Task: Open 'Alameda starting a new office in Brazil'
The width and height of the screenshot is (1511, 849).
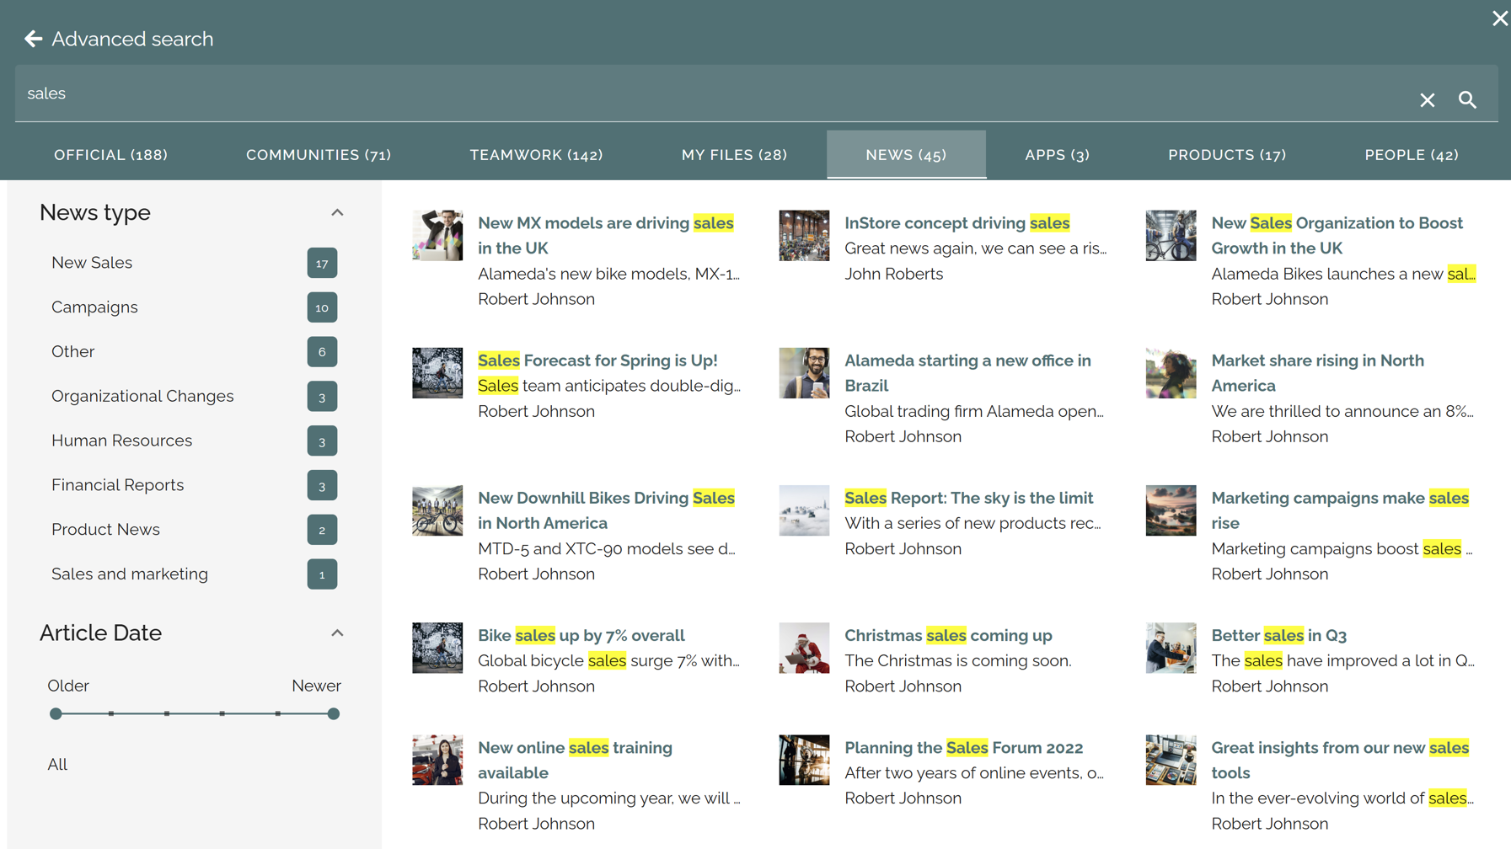Action: coord(967,373)
